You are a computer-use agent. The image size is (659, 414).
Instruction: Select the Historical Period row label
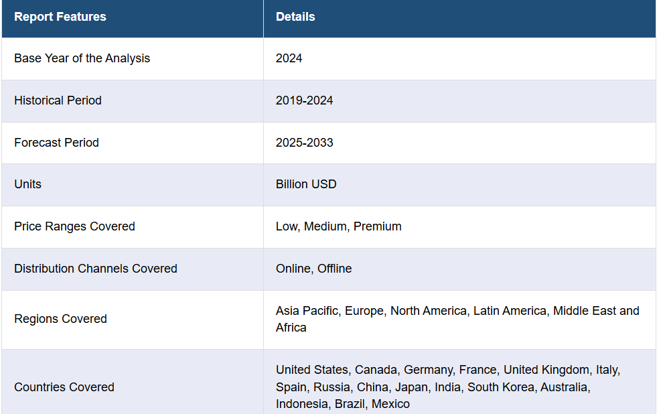(x=58, y=100)
